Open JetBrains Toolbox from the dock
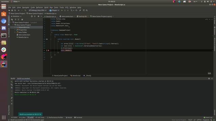This screenshot has height=121, width=216. (x=4, y=57)
